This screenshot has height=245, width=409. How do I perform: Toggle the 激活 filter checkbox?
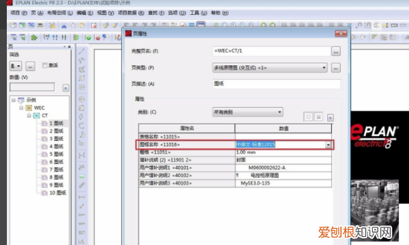(x=45, y=65)
